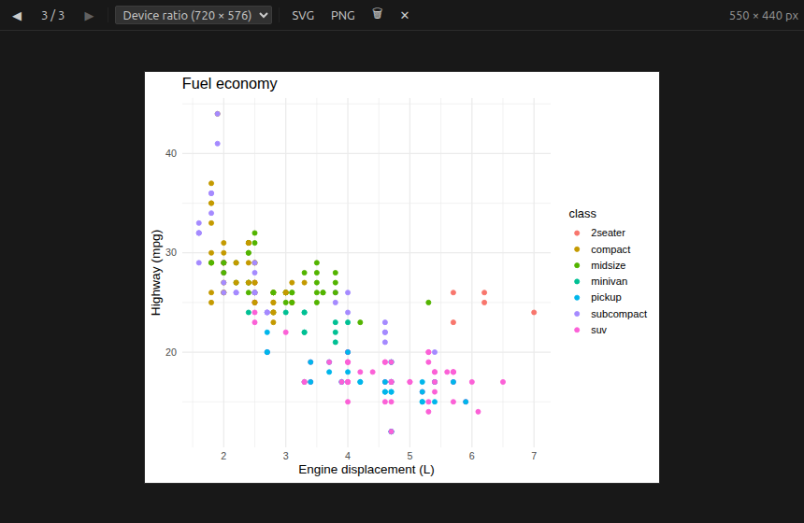Click the midsize legend label
This screenshot has height=523, width=804.
click(608, 265)
